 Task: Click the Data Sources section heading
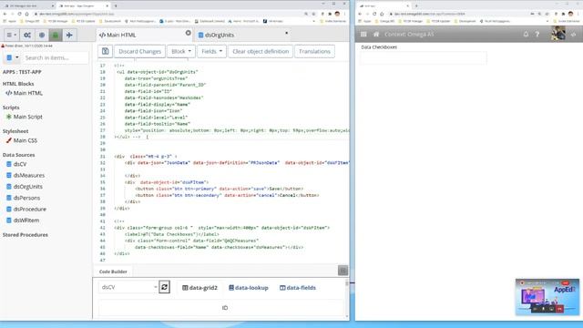[x=18, y=155]
